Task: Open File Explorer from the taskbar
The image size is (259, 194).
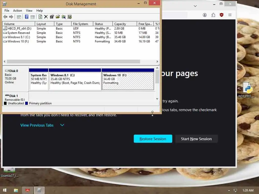Action: pyautogui.click(x=16, y=190)
